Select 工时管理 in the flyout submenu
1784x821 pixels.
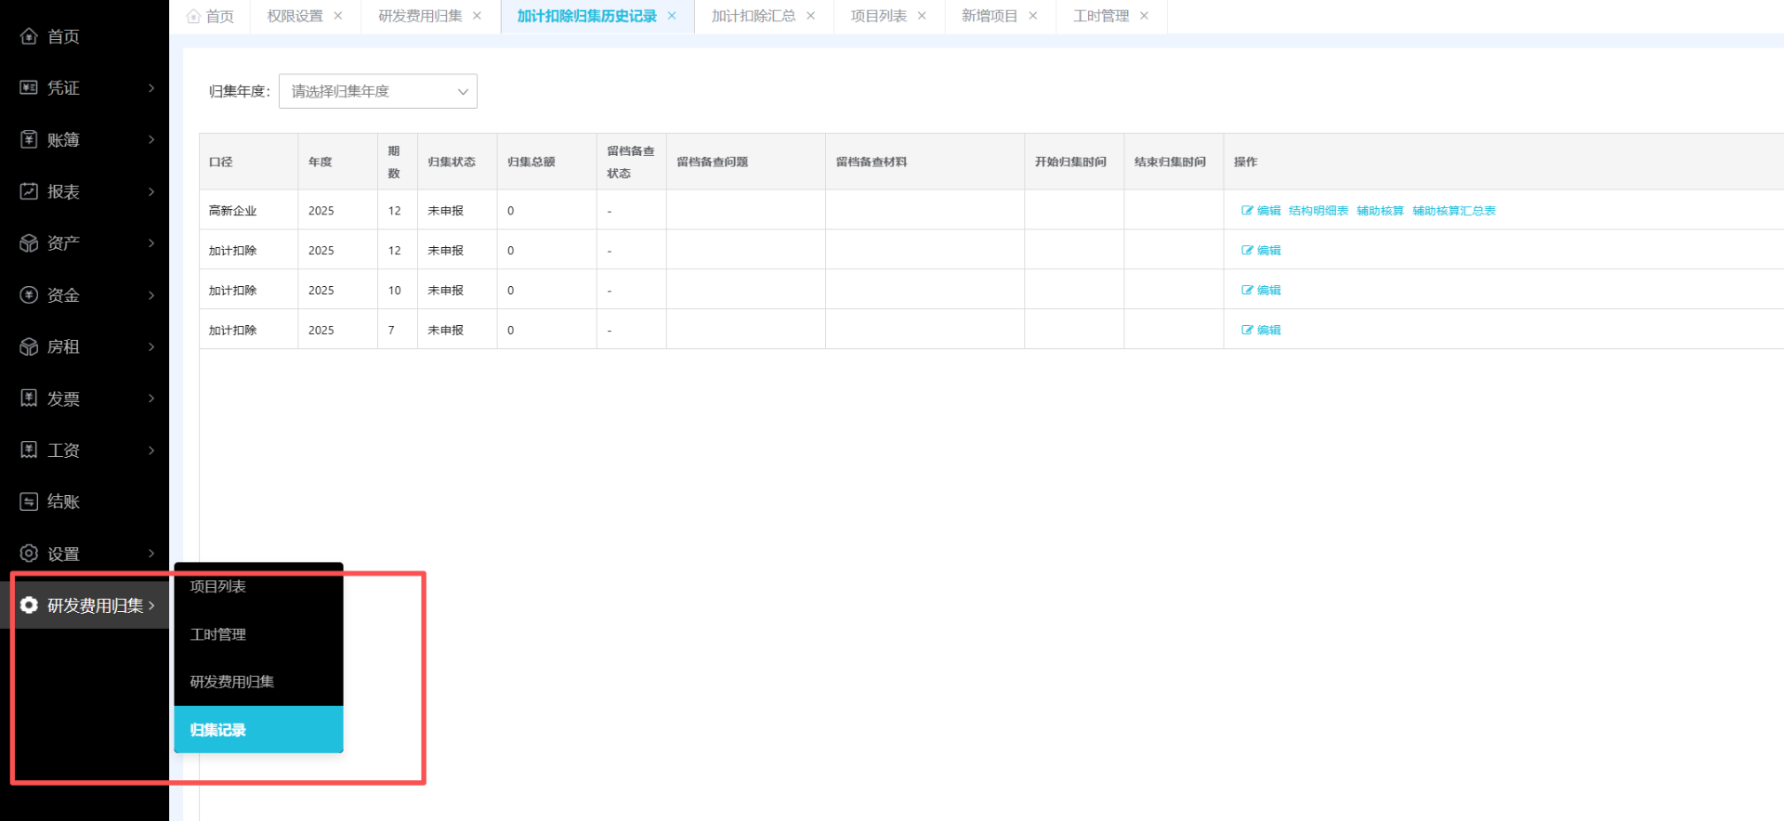pos(218,634)
